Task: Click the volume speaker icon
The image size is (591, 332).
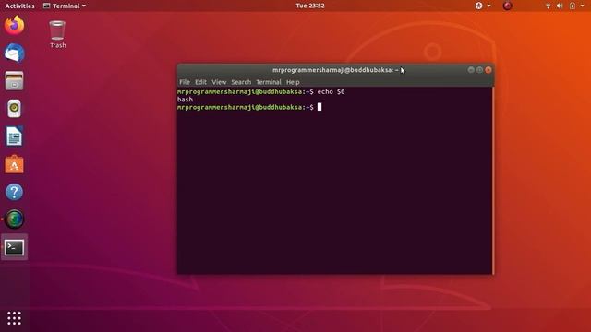Action: coord(560,6)
